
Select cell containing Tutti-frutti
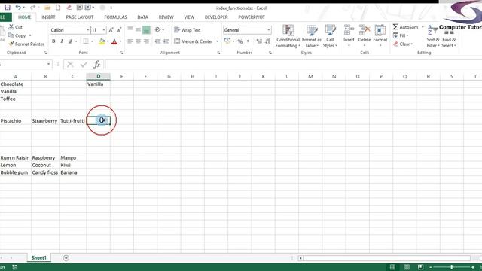tap(73, 120)
